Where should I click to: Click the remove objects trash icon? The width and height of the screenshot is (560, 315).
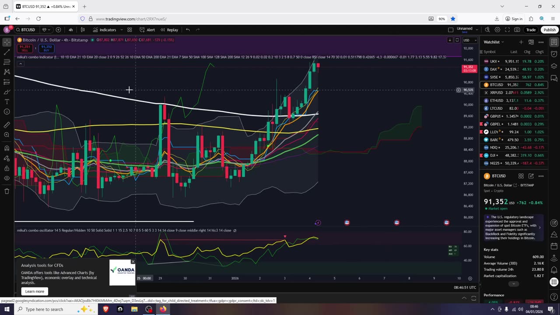coord(7,191)
